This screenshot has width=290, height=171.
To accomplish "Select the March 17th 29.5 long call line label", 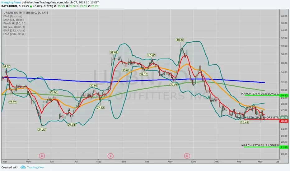I will [260, 94].
